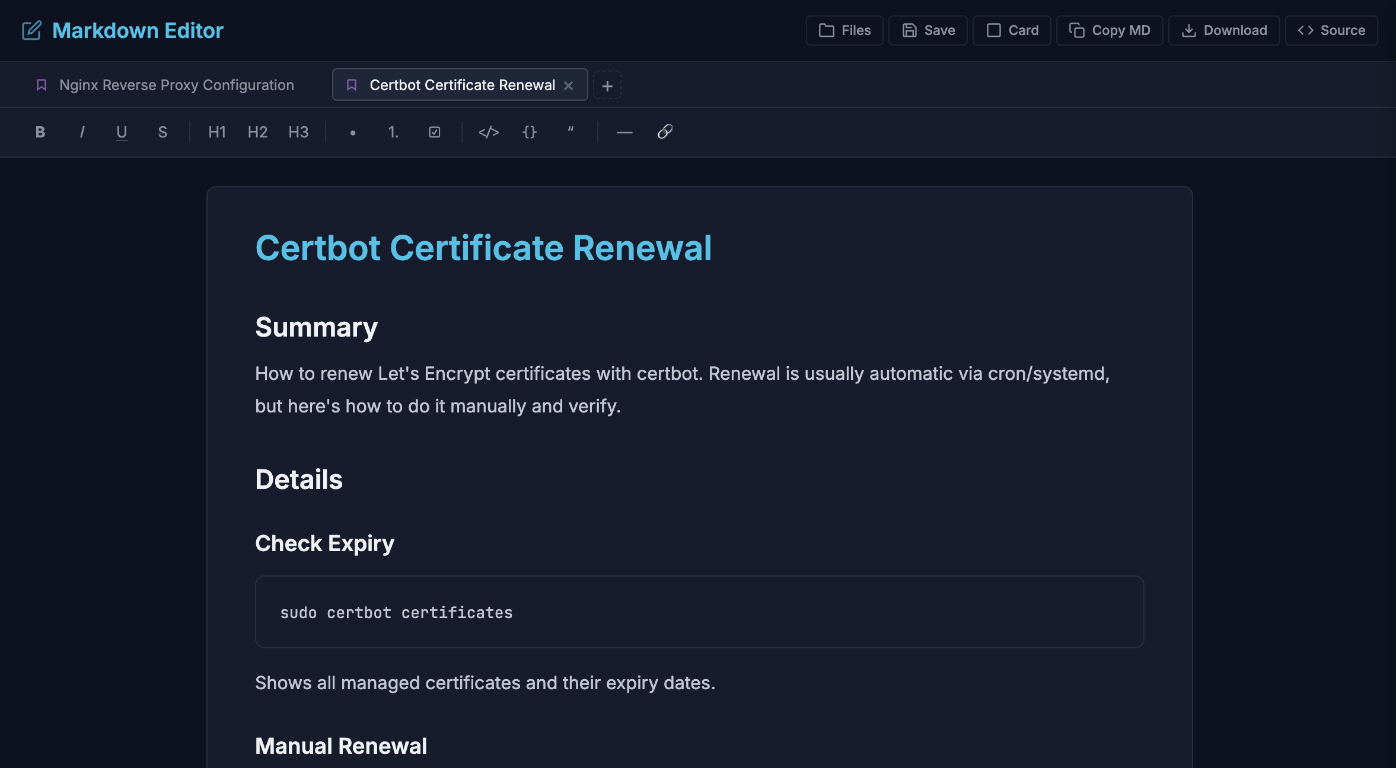Toggle Source view

click(1331, 30)
